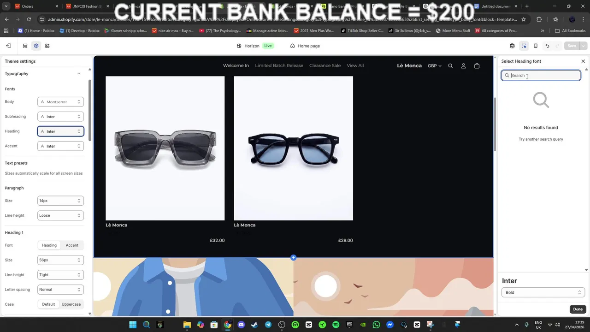Viewport: 590px width, 332px height.
Task: Change Letter spacing Normal dropdown
Action: (x=60, y=290)
